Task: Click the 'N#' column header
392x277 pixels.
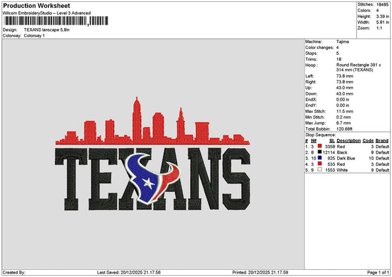Action: tap(314, 140)
